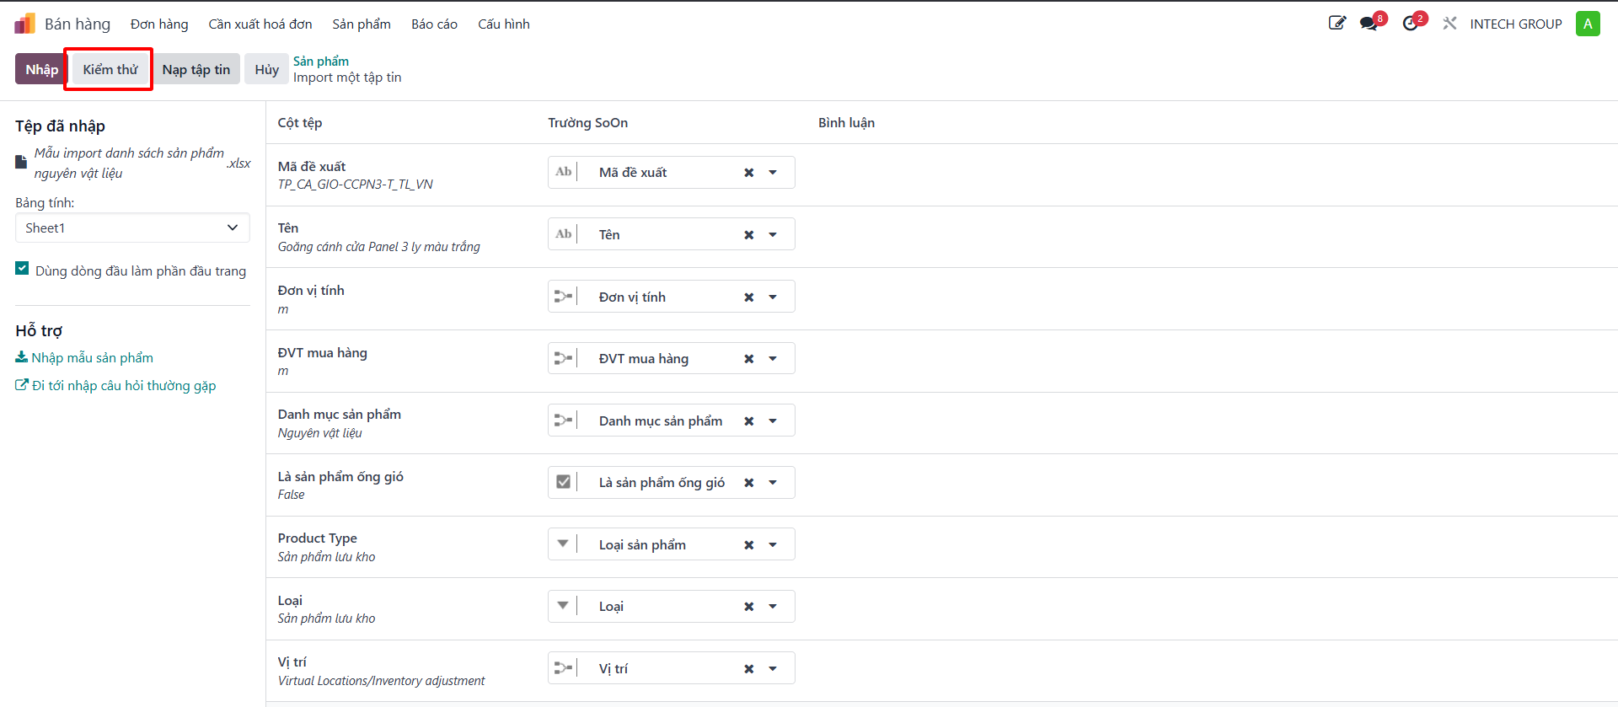Expand the Loại sản phẩm field dropdown arrow
Screen dimensions: 1618x707
773,545
